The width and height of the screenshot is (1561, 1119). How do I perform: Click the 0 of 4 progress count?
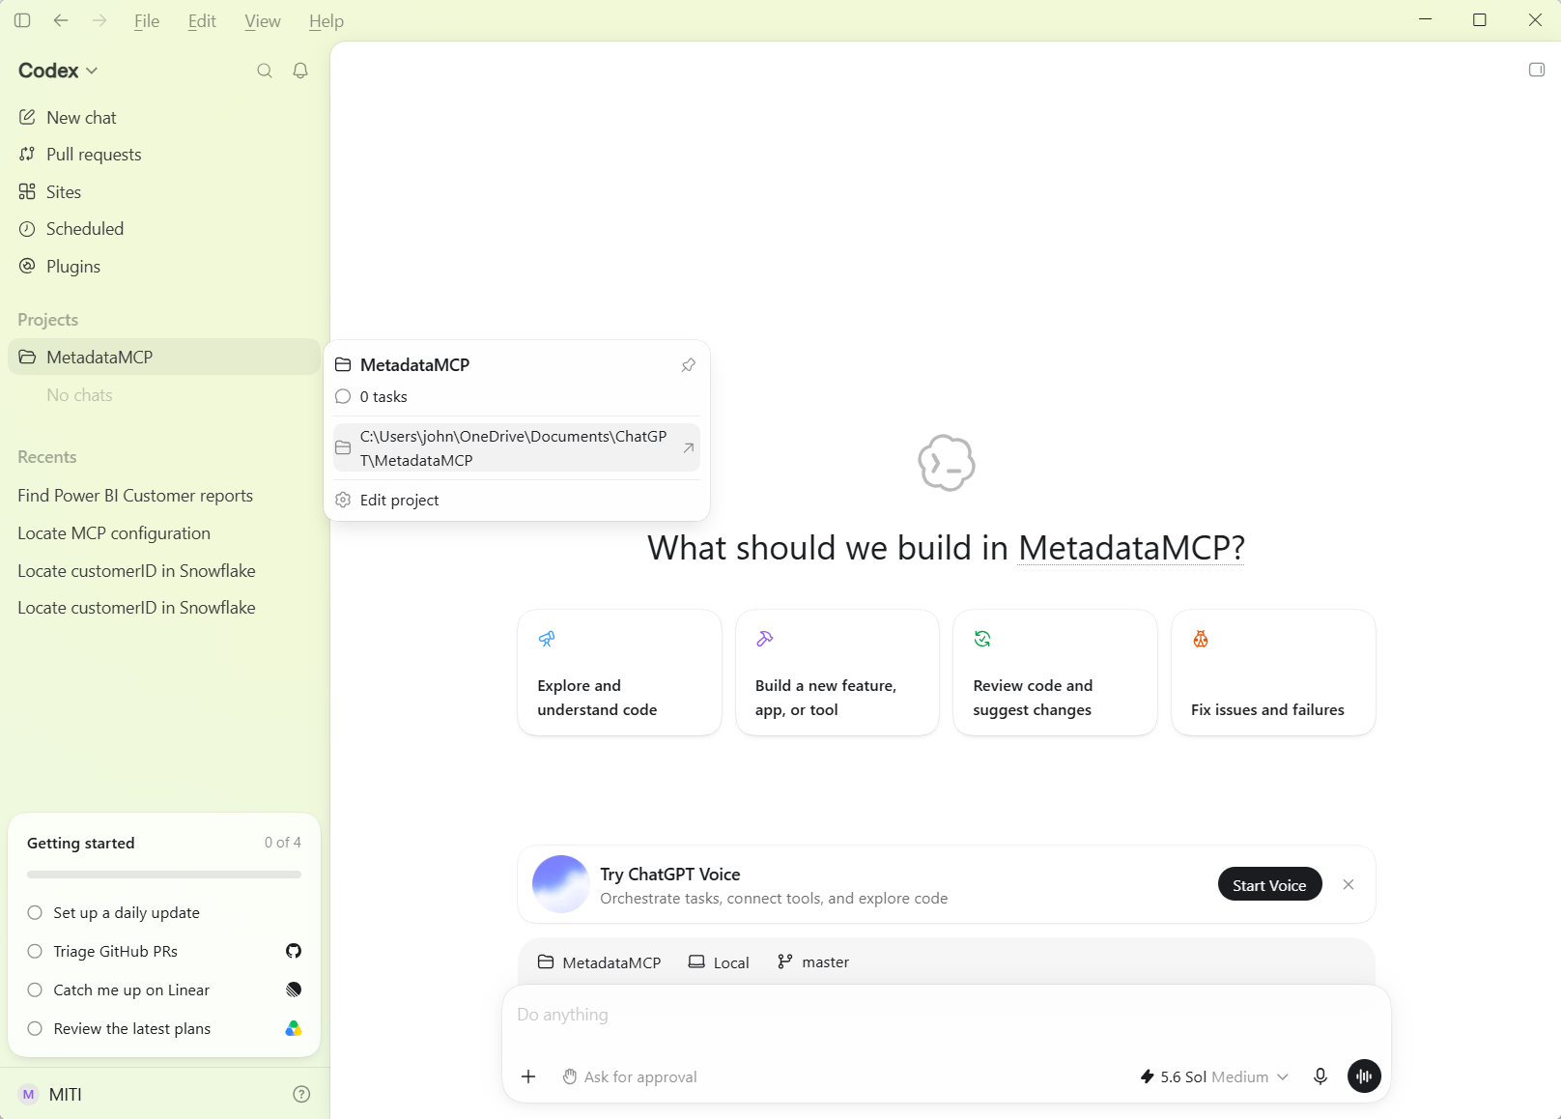[283, 843]
